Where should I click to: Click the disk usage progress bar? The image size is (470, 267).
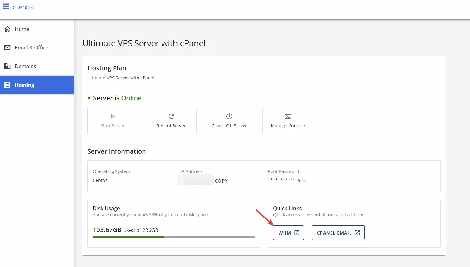coord(174,237)
